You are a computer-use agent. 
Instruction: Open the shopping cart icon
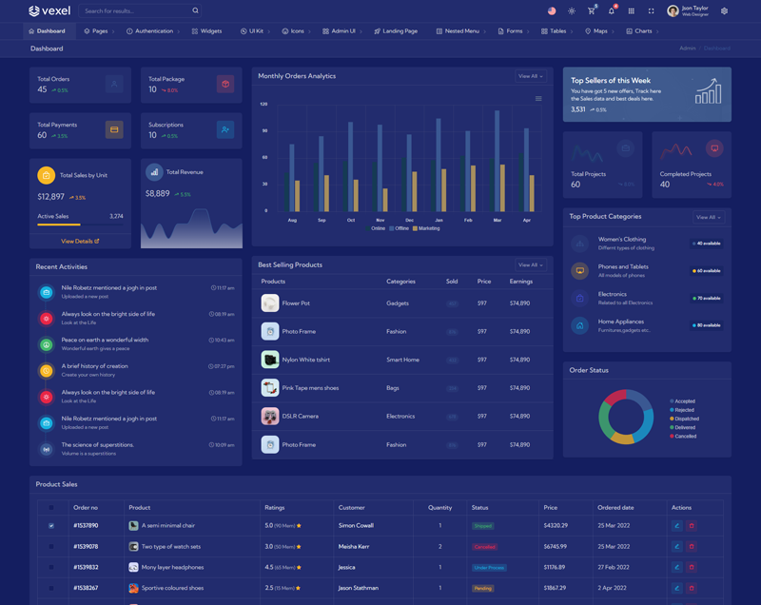(591, 11)
